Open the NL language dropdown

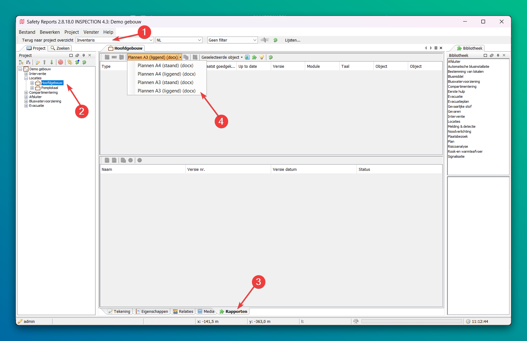pyautogui.click(x=199, y=40)
